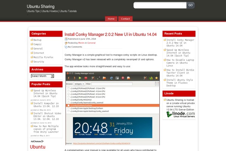The width and height of the screenshot is (226, 151).
Task: Open recent post Install Conky Manager 2.0.2
Action: (180, 43)
